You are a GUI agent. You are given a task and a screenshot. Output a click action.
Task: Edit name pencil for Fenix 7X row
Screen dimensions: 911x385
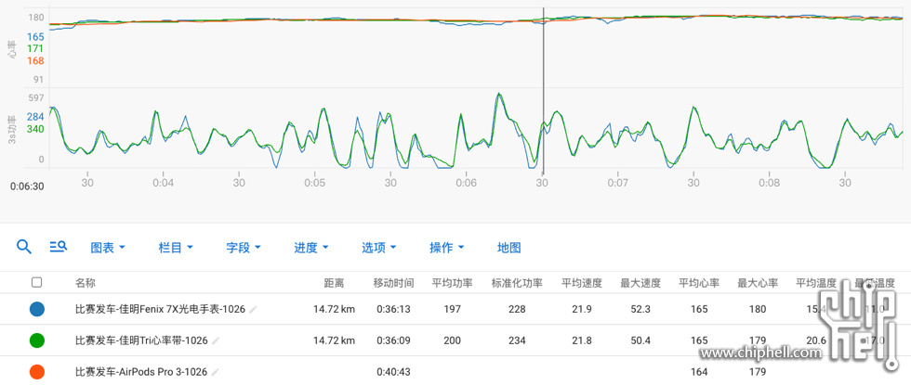[253, 310]
